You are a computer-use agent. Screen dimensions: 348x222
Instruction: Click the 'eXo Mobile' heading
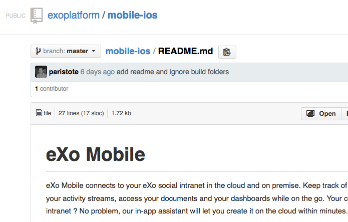(x=96, y=154)
